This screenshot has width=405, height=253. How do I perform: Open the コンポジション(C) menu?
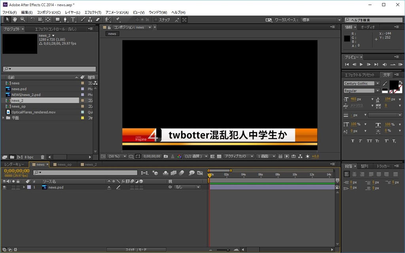coord(49,12)
